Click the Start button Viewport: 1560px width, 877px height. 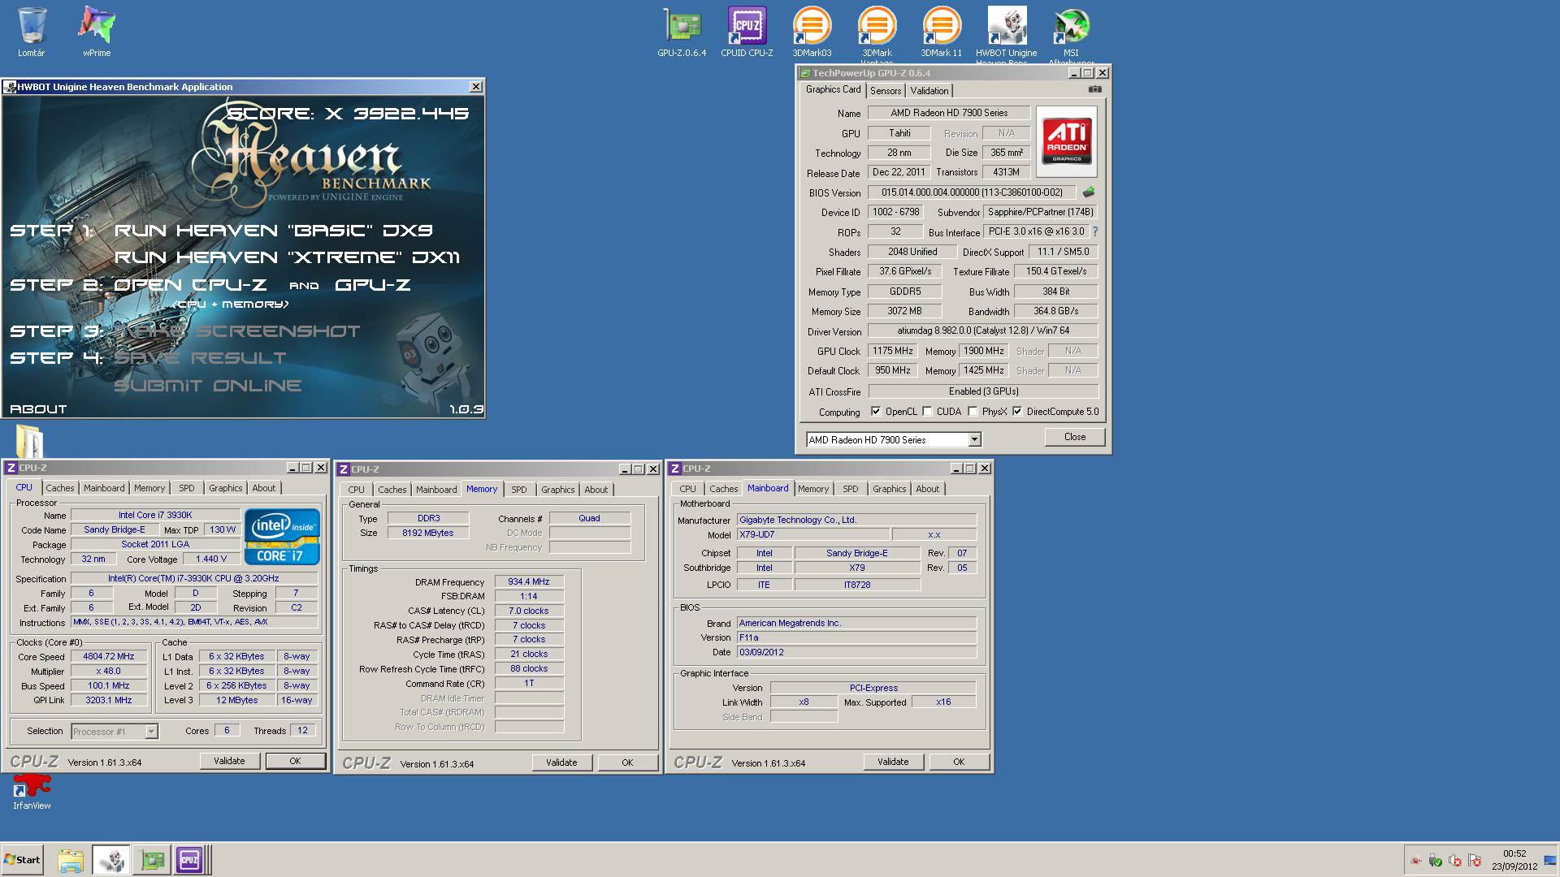(22, 860)
